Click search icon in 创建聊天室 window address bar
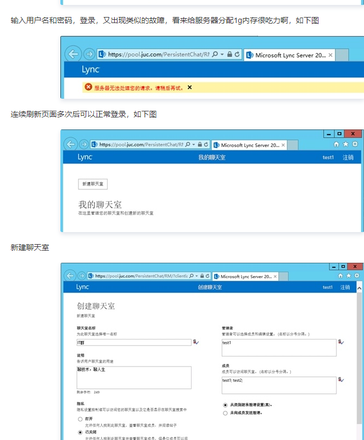 (x=191, y=276)
